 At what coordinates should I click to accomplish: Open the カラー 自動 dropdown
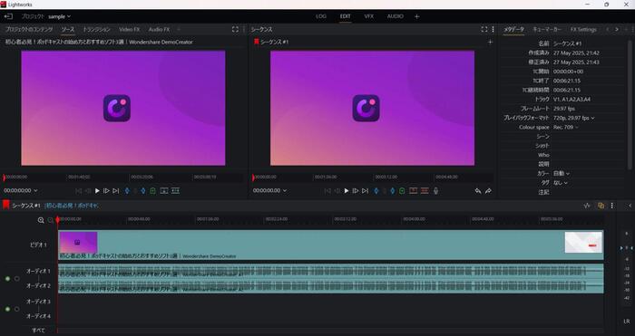click(x=562, y=174)
